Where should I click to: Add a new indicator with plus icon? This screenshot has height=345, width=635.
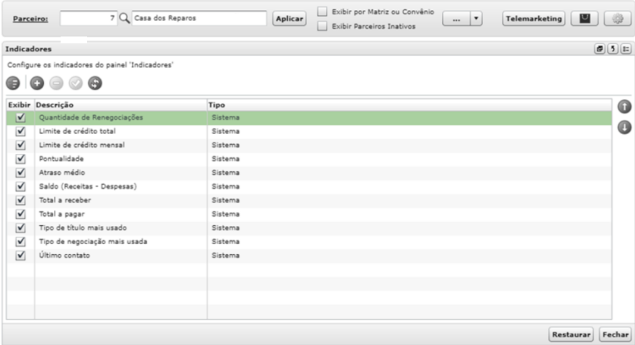click(x=37, y=83)
